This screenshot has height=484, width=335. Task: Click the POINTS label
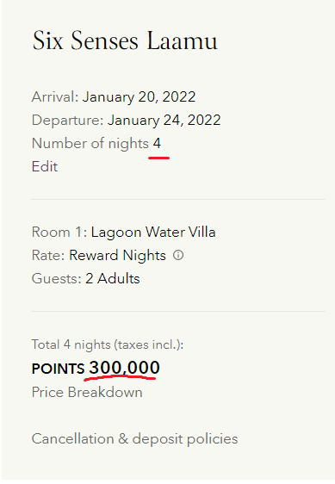coord(58,369)
